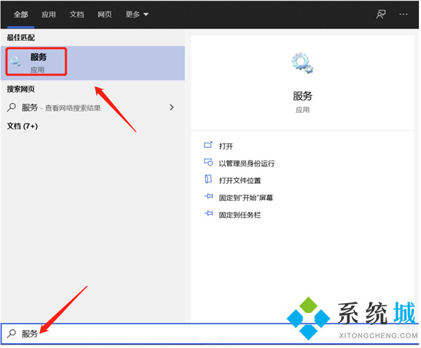Click the admin shield icon
Screen dimensions: 421x348
[208, 162]
